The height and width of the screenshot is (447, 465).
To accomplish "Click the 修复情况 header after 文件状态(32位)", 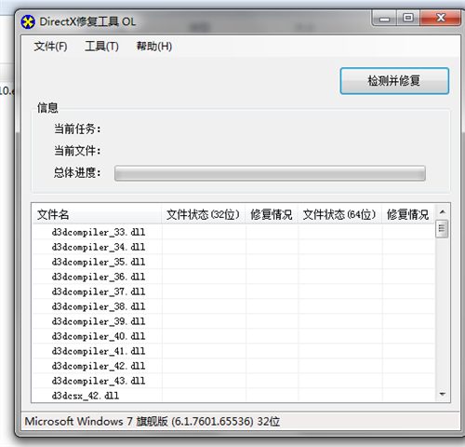I will pos(272,214).
